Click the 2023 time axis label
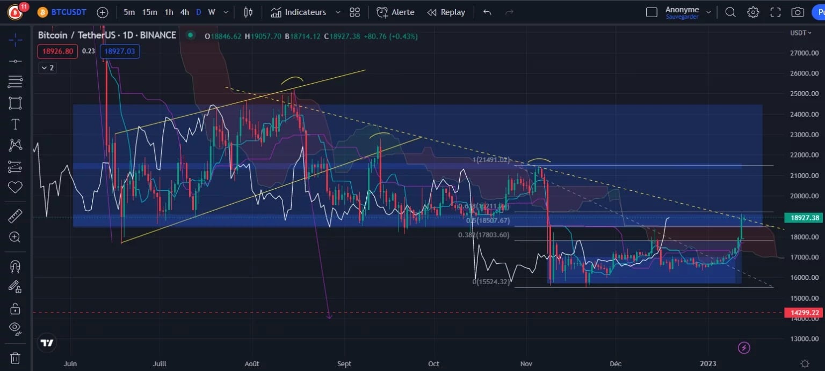825x371 pixels. pos(708,363)
